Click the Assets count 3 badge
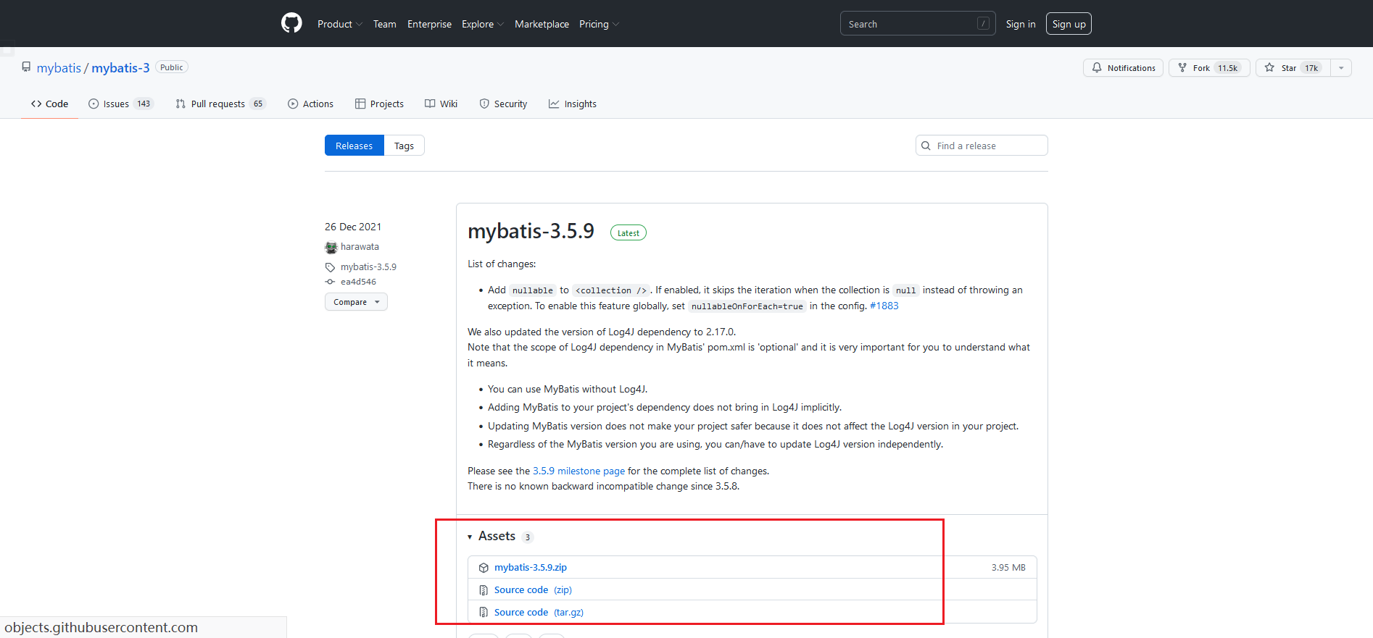 [x=527, y=537]
